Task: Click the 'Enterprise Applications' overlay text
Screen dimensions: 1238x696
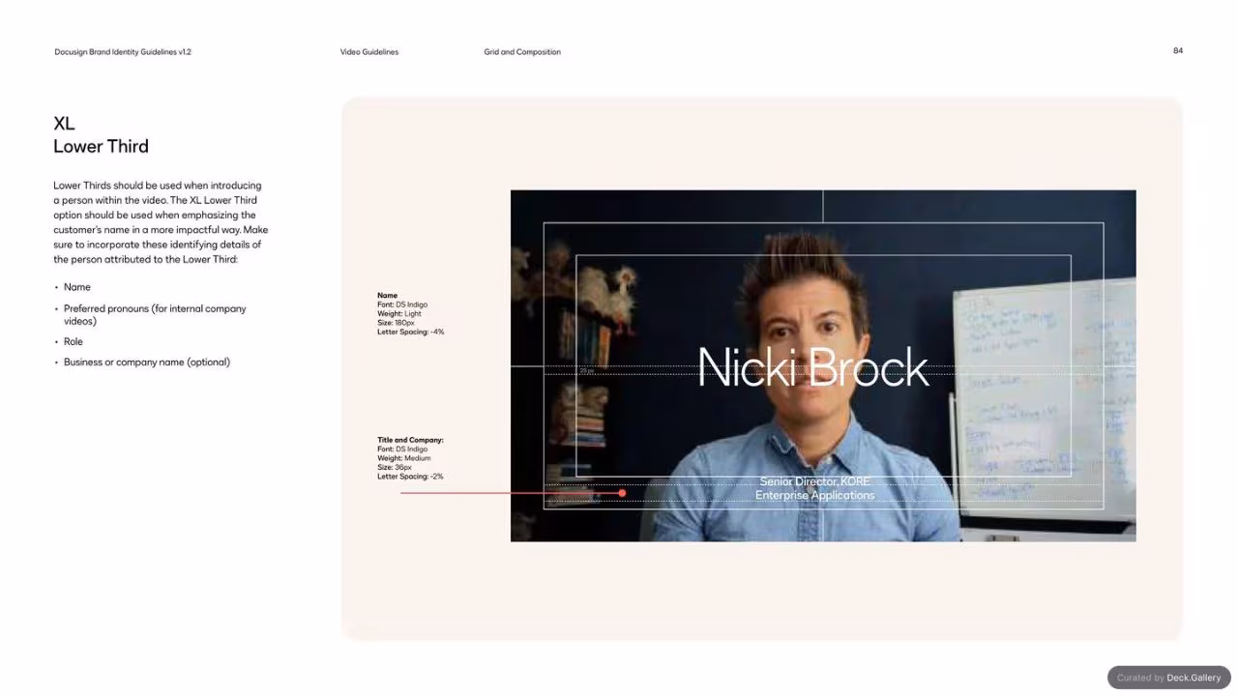Action: [814, 496]
